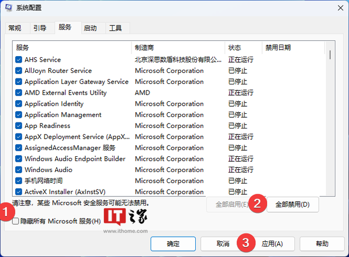Uncheck Windows Audio Endpoint Builder checkbox
This screenshot has width=349, height=257.
pyautogui.click(x=19, y=159)
